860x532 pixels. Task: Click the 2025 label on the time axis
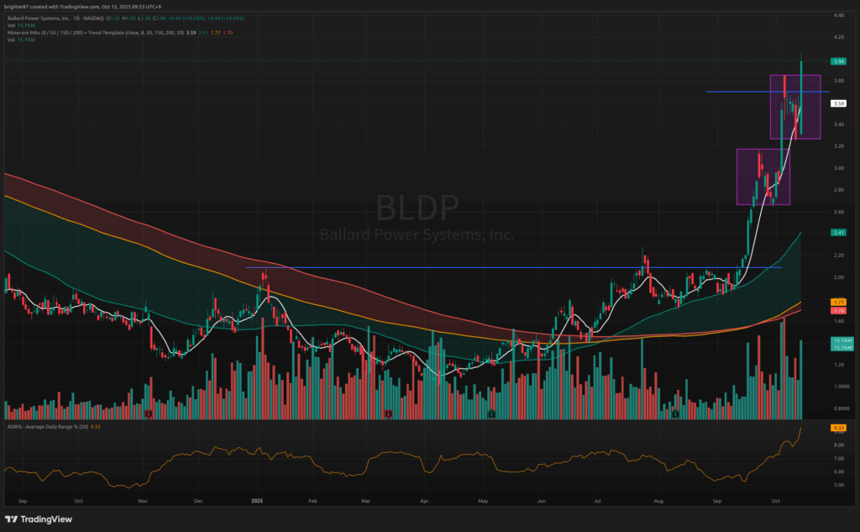258,499
